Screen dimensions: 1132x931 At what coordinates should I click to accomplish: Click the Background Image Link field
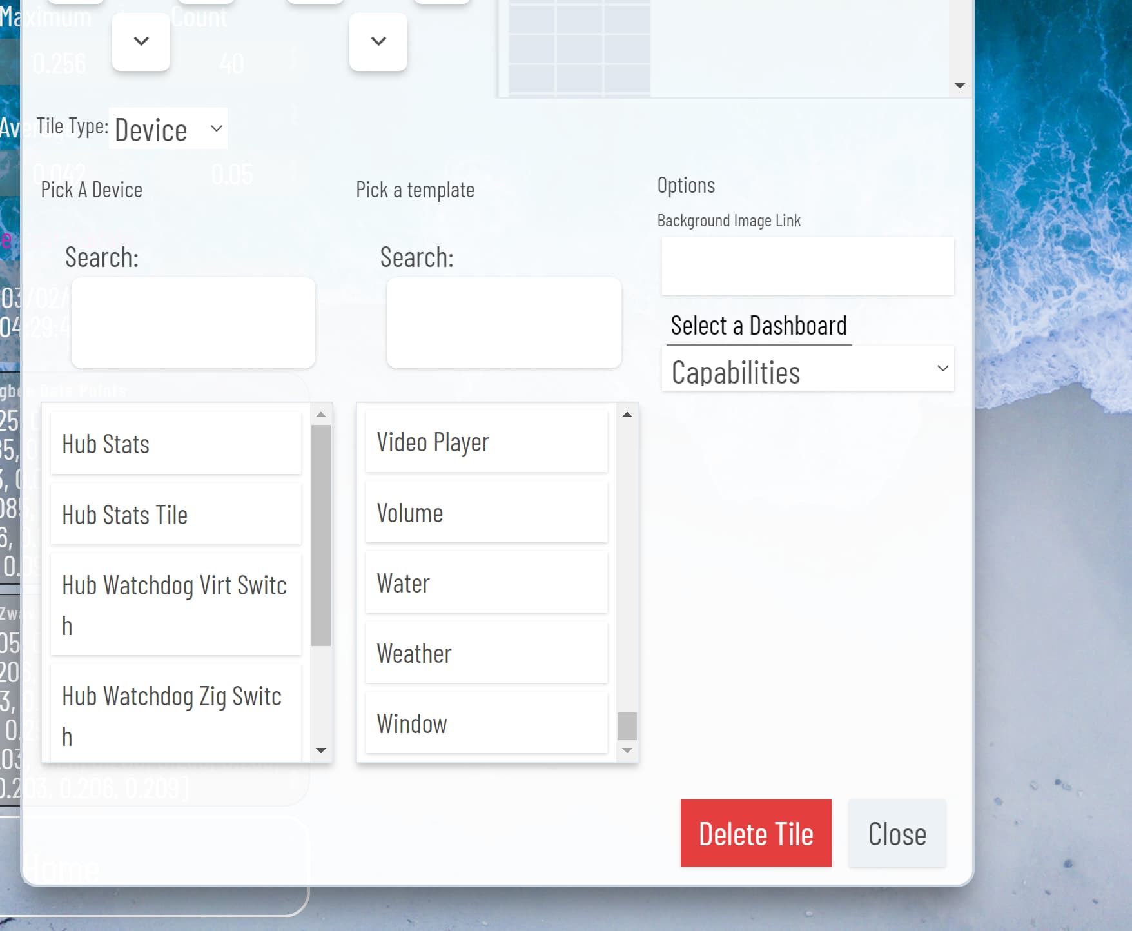[806, 266]
